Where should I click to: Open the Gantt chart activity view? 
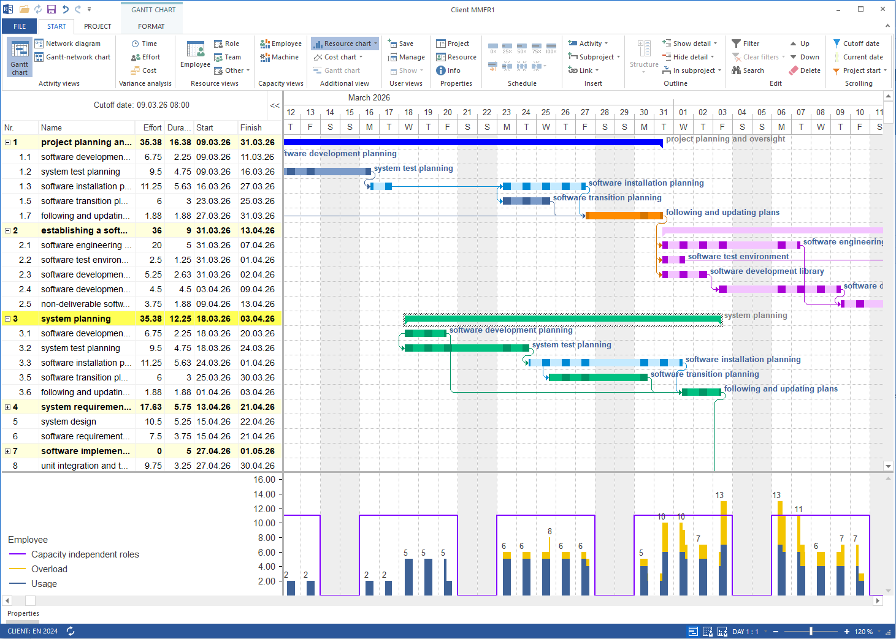(x=20, y=57)
